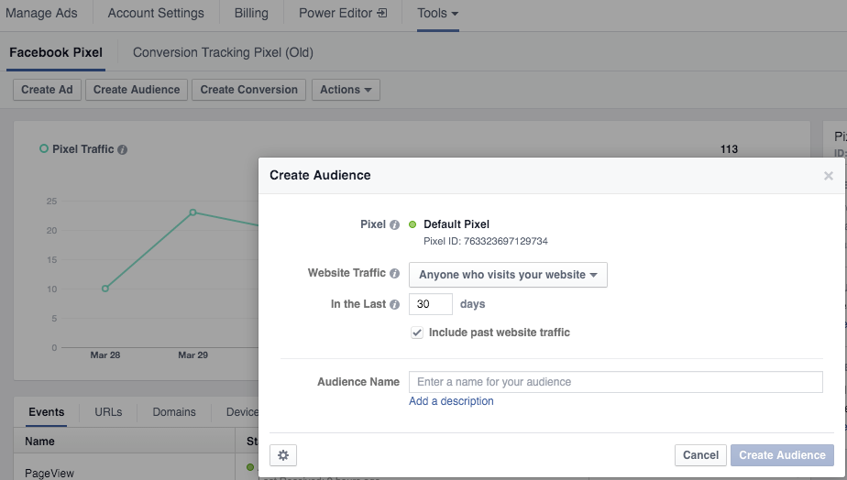847x480 pixels.
Task: Click the 113 traffic total value
Action: click(x=729, y=149)
